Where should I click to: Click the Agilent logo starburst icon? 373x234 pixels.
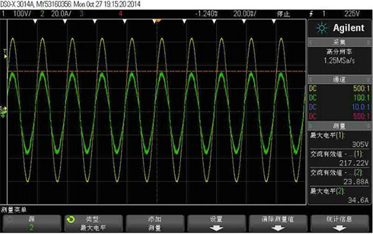(x=322, y=28)
